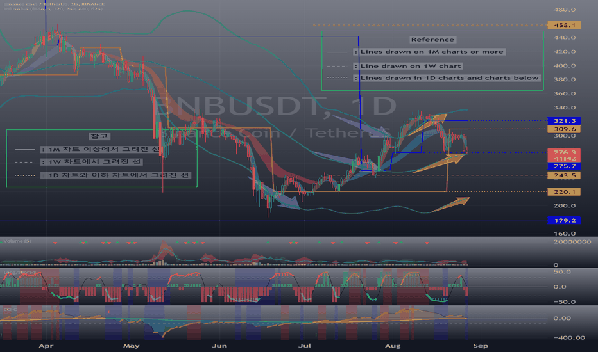
Task: Click the Apr label on time axis
Action: (46, 346)
